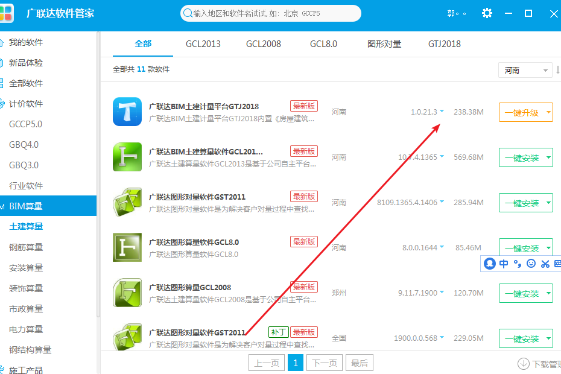Image resolution: width=561 pixels, height=374 pixels.
Task: Click 一键安装 for GST2011 patch row
Action: [522, 338]
